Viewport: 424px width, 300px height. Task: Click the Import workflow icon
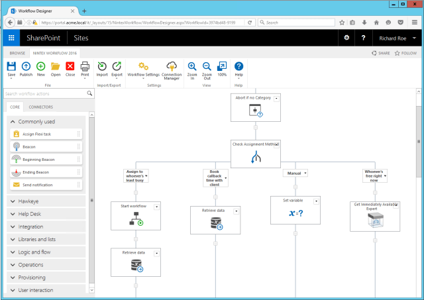(x=102, y=66)
